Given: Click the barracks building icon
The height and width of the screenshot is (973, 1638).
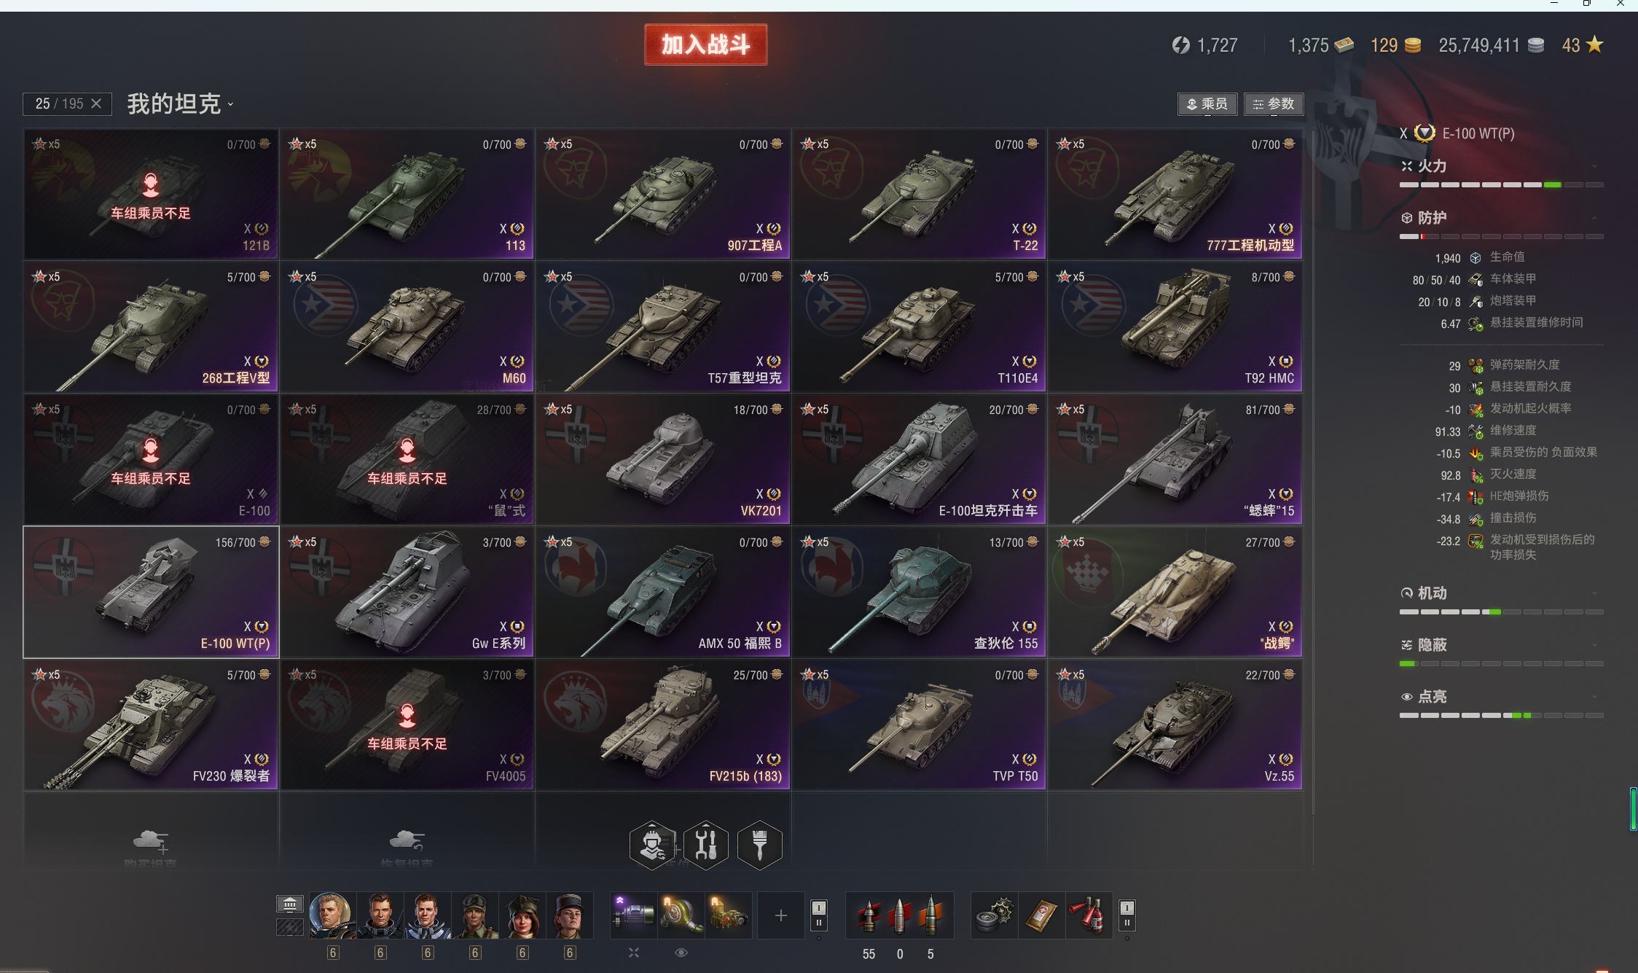Looking at the screenshot, I should point(289,904).
